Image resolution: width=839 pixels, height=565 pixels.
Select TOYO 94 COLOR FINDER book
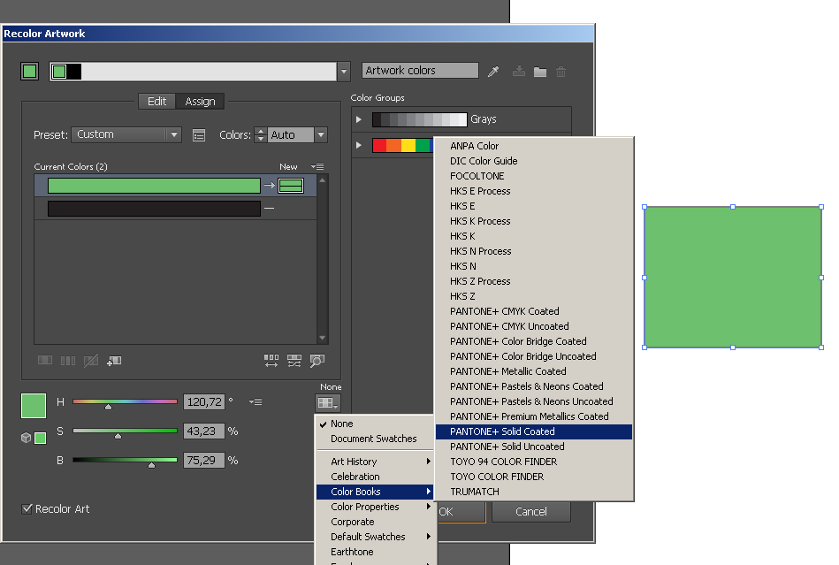click(x=534, y=462)
